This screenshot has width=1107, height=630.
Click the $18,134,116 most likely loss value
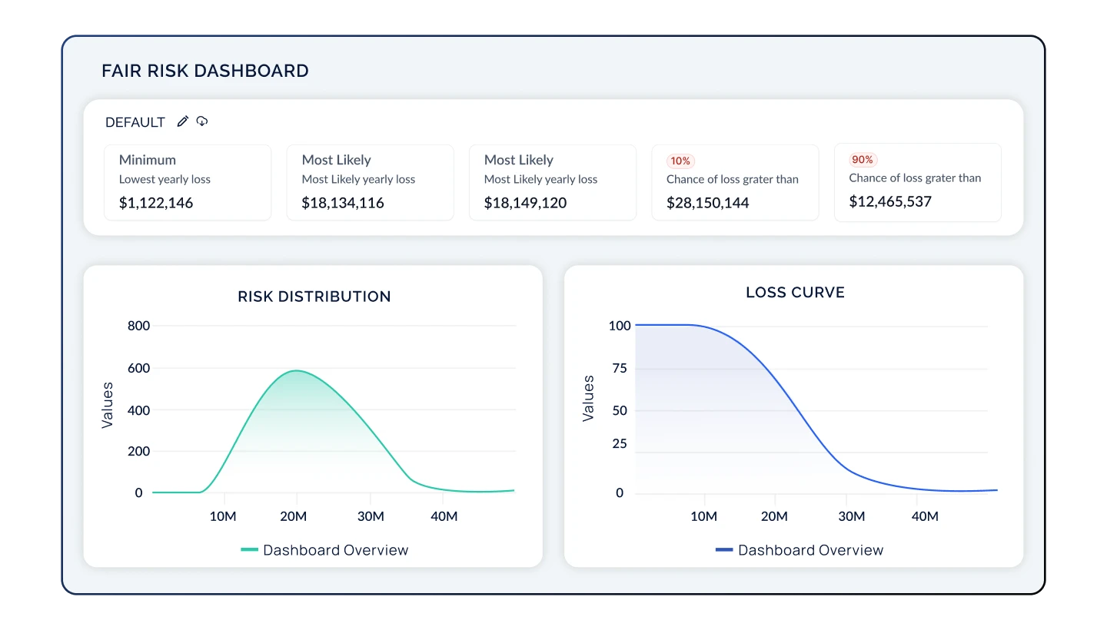343,204
